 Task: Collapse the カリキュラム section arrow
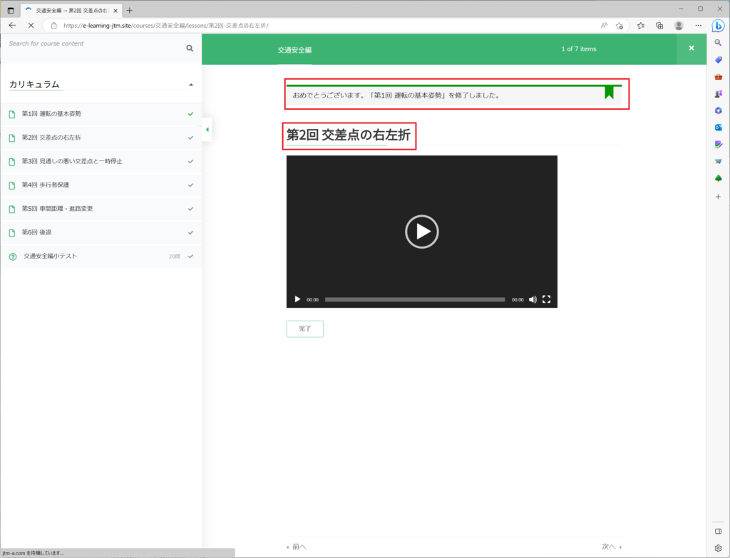(190, 85)
